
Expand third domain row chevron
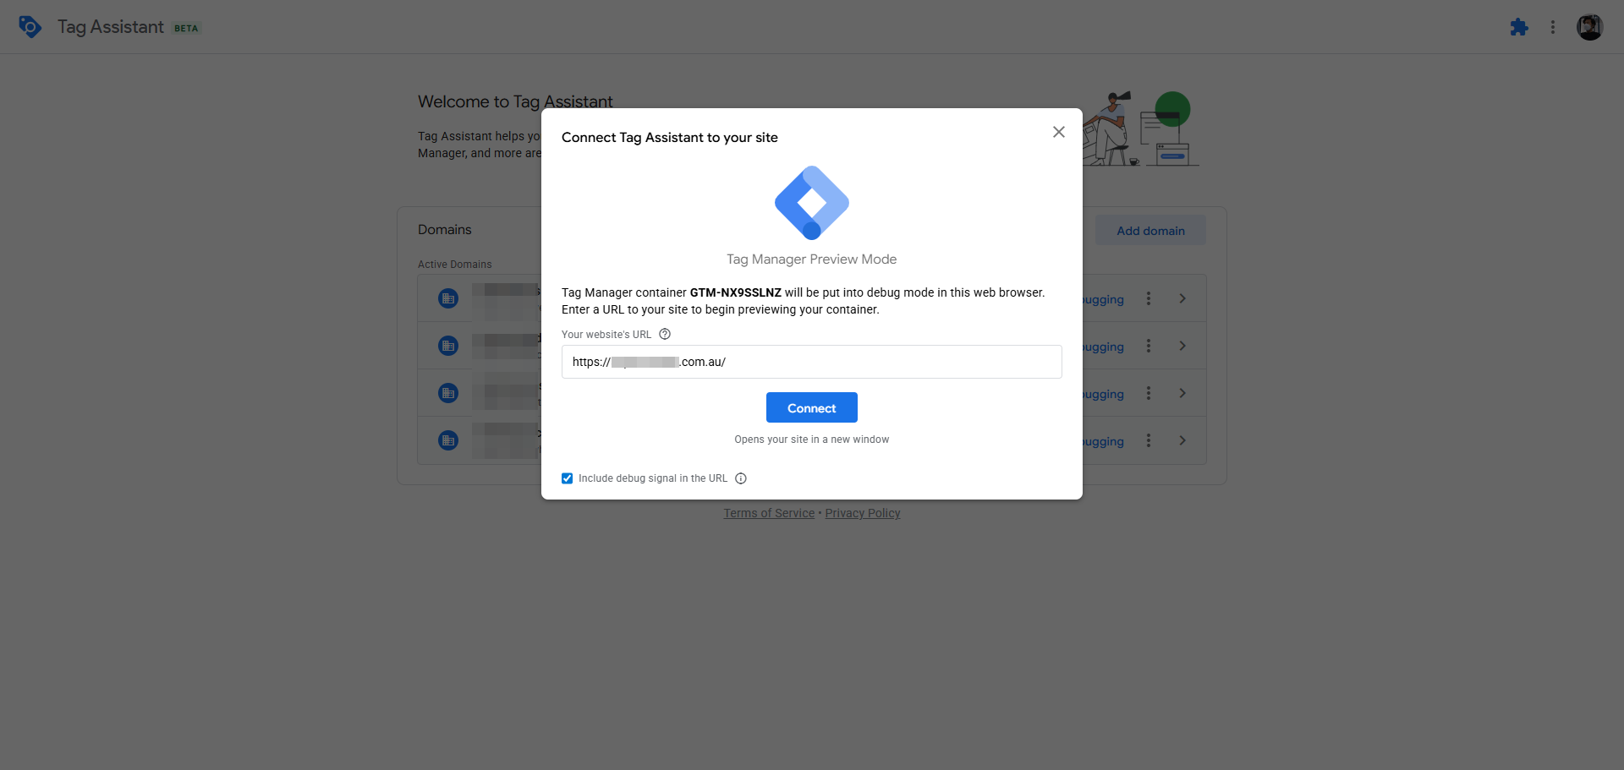tap(1182, 393)
